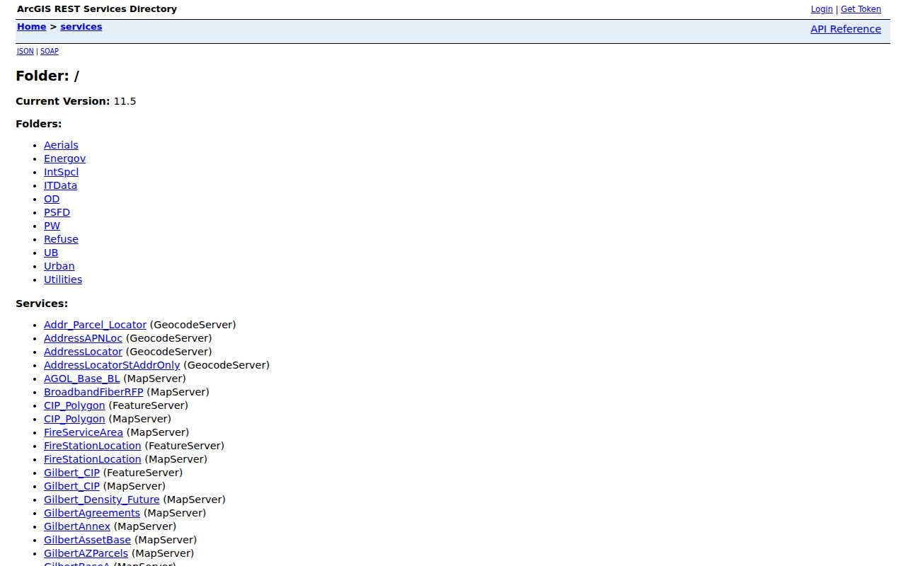Viewport: 906px width, 566px height.
Task: Open the SOAP format link
Action: (x=50, y=52)
